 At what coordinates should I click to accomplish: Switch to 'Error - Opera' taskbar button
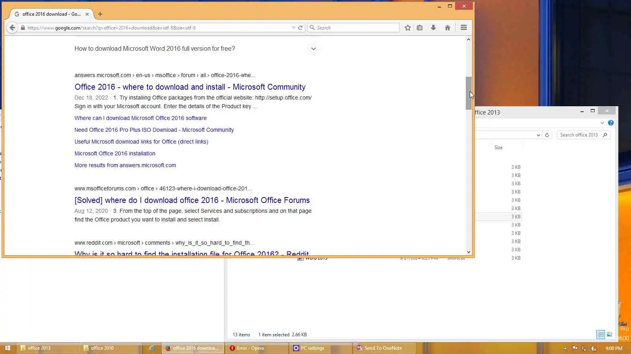256,348
